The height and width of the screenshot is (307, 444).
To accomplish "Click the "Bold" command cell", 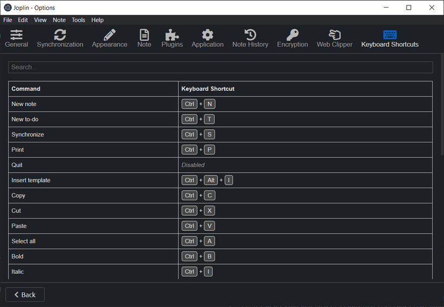I will (x=94, y=257).
